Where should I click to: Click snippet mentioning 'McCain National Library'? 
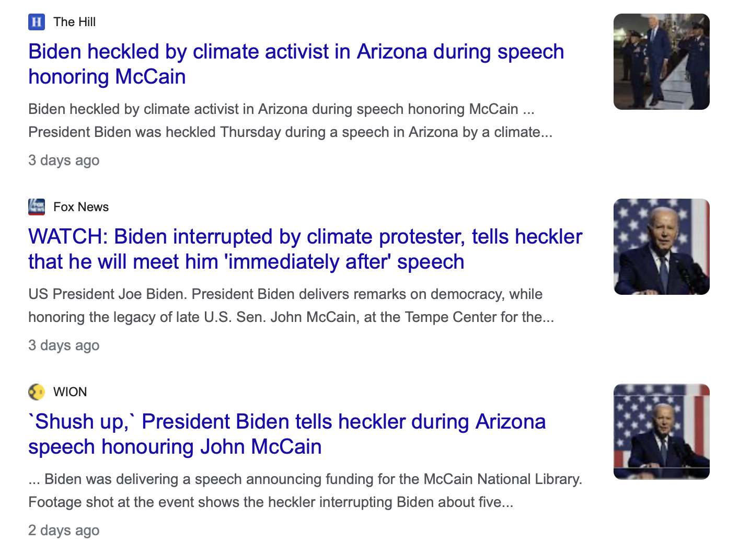[305, 479]
